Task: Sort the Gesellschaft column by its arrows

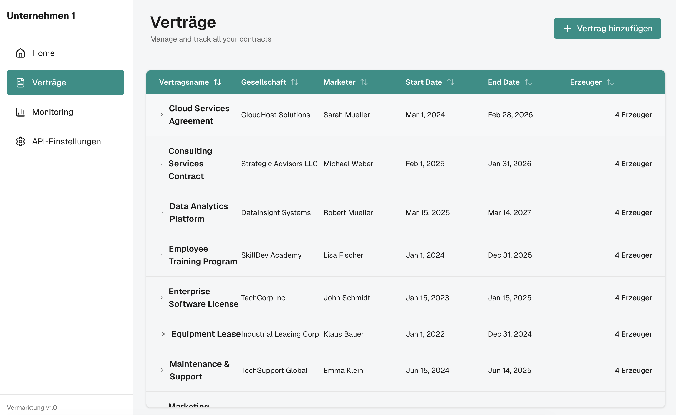Action: point(295,82)
